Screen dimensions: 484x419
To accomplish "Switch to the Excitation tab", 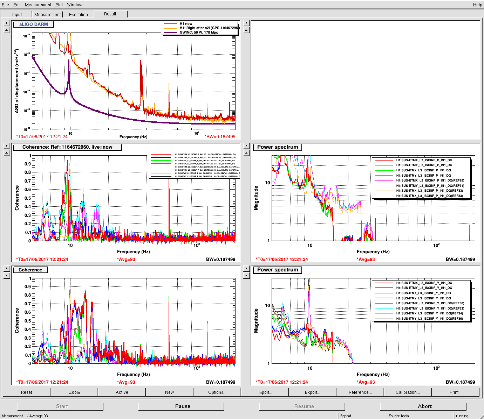I will click(x=79, y=14).
